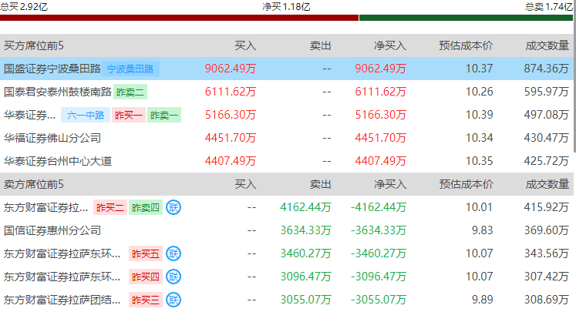Screen dimensions: 576x312
Task: Click the 昨卖四 green tag
Action: tap(146, 207)
